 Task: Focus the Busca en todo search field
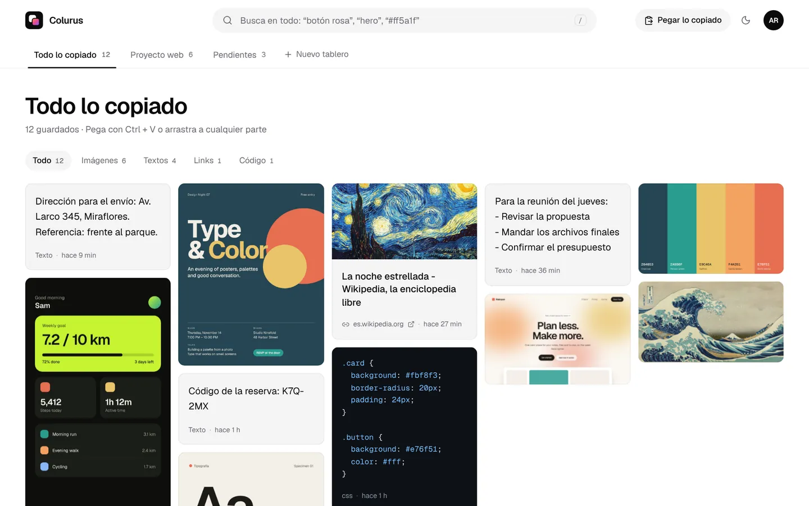[404, 20]
